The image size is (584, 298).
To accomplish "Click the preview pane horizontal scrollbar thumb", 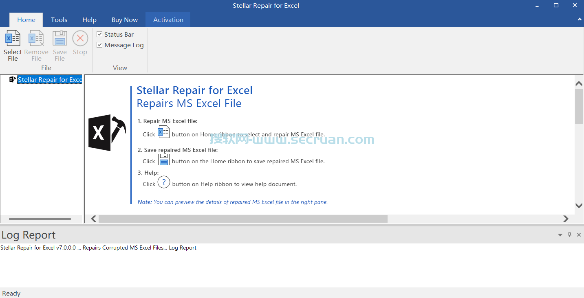I will click(243, 219).
